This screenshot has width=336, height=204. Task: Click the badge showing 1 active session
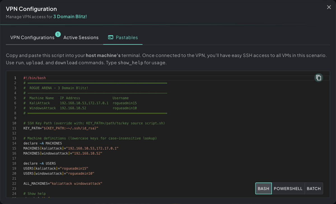click(58, 34)
